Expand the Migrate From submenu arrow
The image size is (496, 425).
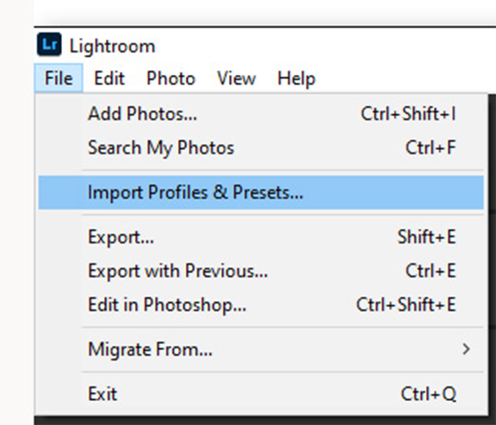[x=466, y=349]
